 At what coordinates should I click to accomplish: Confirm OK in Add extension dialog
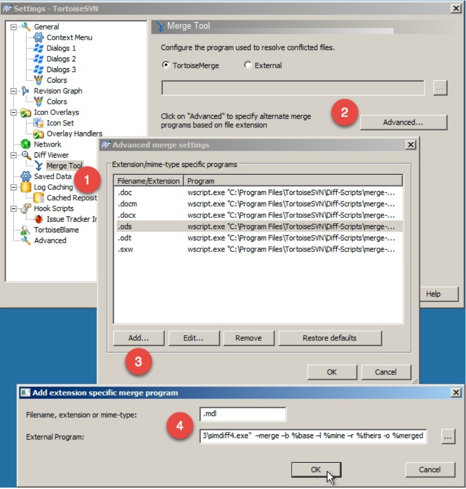[x=316, y=470]
